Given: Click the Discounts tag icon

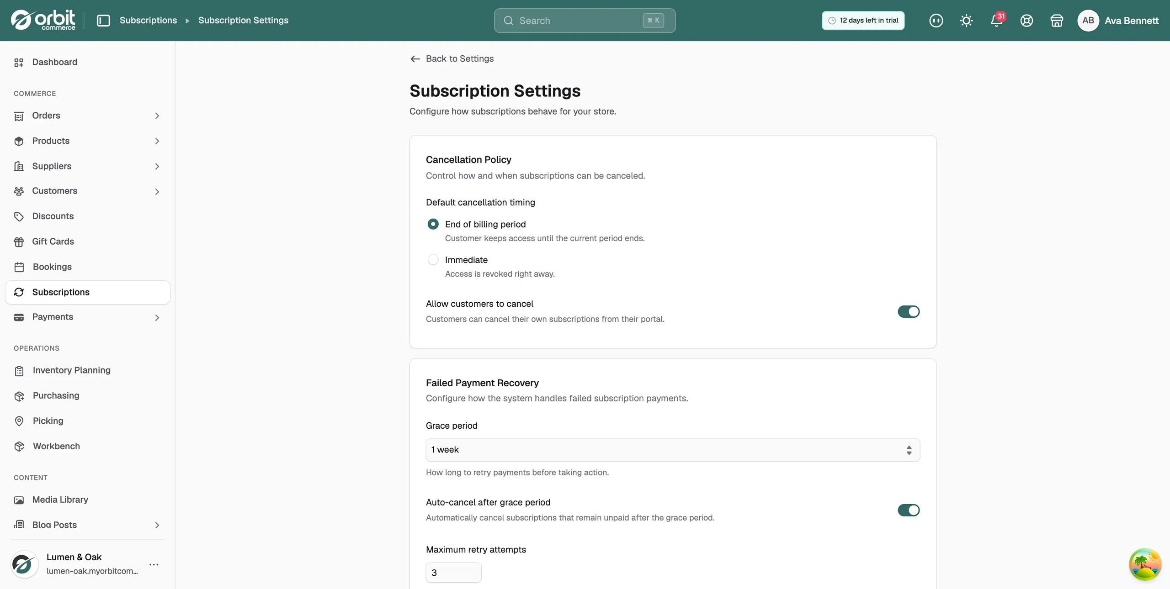Looking at the screenshot, I should pyautogui.click(x=19, y=216).
